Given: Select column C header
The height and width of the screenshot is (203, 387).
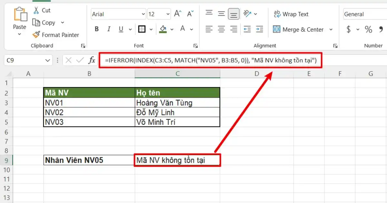Looking at the screenshot, I should click(177, 74).
